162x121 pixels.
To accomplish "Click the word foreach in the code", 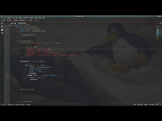I will (x=24, y=61).
